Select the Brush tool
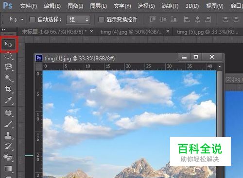 click(x=8, y=124)
